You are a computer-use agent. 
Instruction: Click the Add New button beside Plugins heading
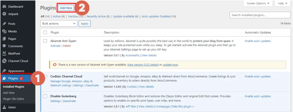(66, 8)
